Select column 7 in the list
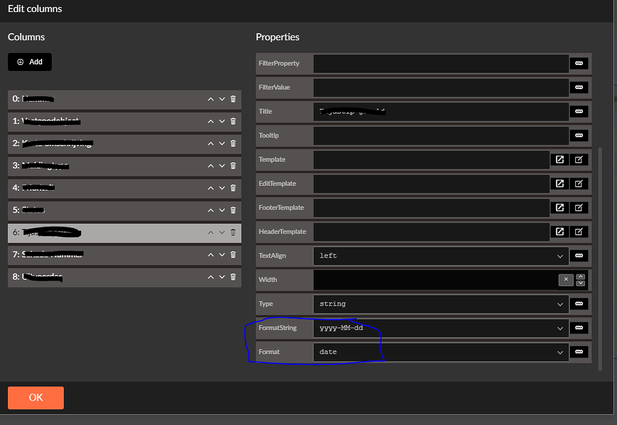The image size is (617, 425). pos(124,255)
